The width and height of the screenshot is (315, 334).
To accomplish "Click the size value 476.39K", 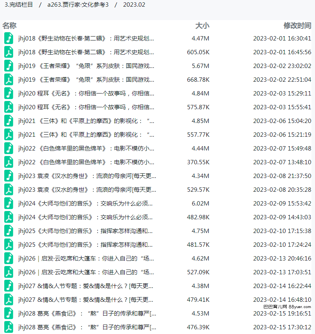I will pyautogui.click(x=198, y=327).
